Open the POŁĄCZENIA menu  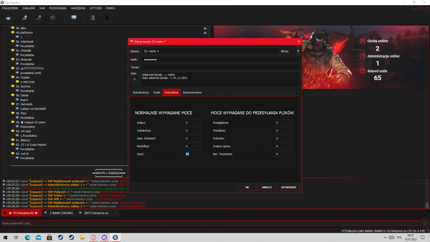(x=10, y=8)
